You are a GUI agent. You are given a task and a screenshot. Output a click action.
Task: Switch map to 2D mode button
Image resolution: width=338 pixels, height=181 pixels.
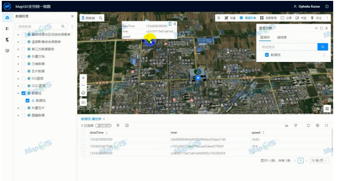pyautogui.click(x=83, y=102)
